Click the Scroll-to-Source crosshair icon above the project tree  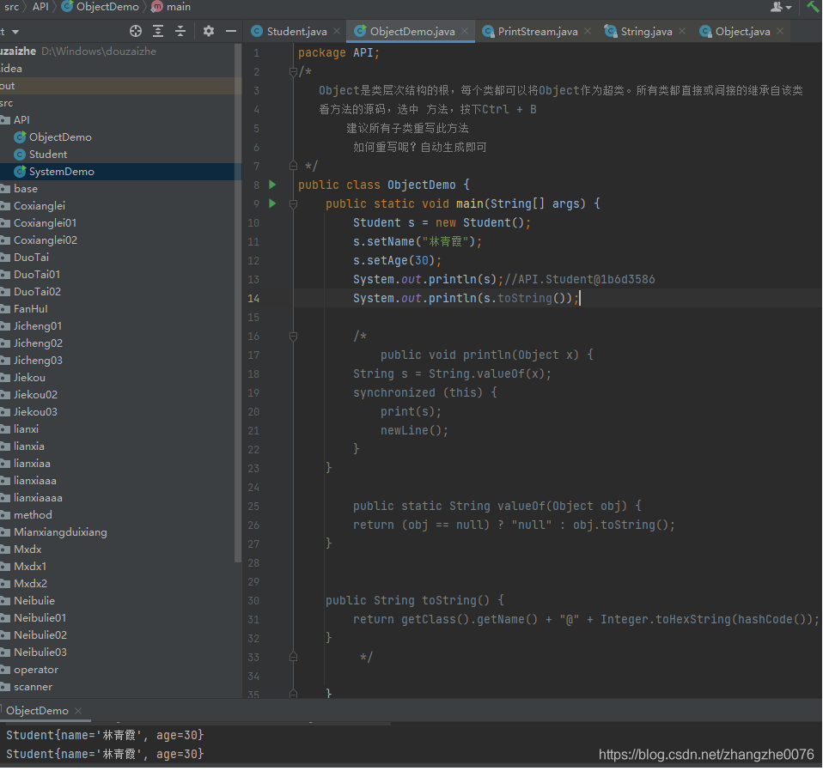(x=135, y=30)
